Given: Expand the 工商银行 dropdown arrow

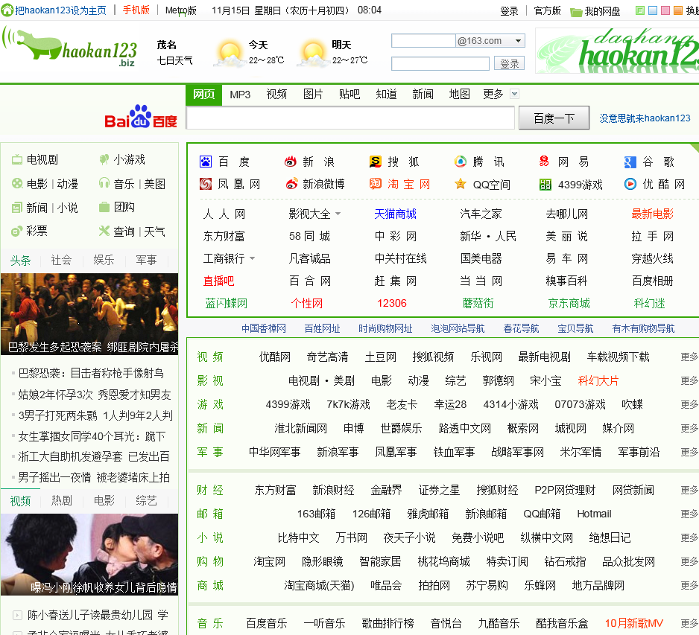Looking at the screenshot, I should pos(253,258).
